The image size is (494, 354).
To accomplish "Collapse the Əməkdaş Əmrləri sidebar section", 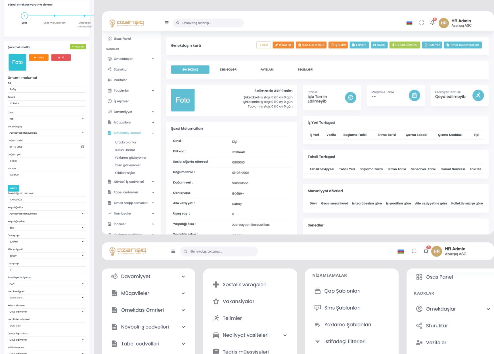I will click(131, 133).
